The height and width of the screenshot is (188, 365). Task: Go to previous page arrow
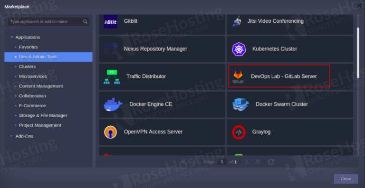(x=194, y=162)
